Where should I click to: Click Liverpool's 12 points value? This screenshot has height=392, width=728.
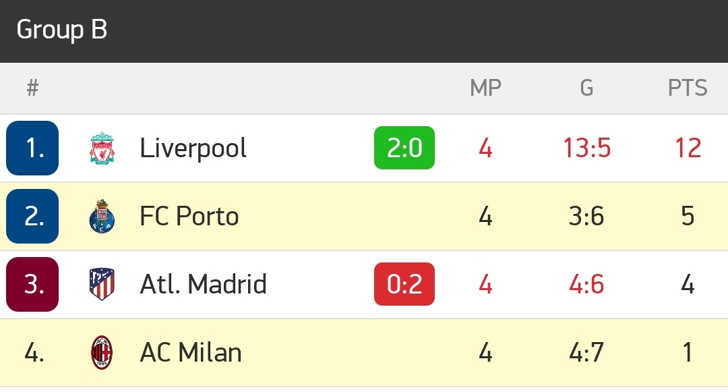pos(688,148)
